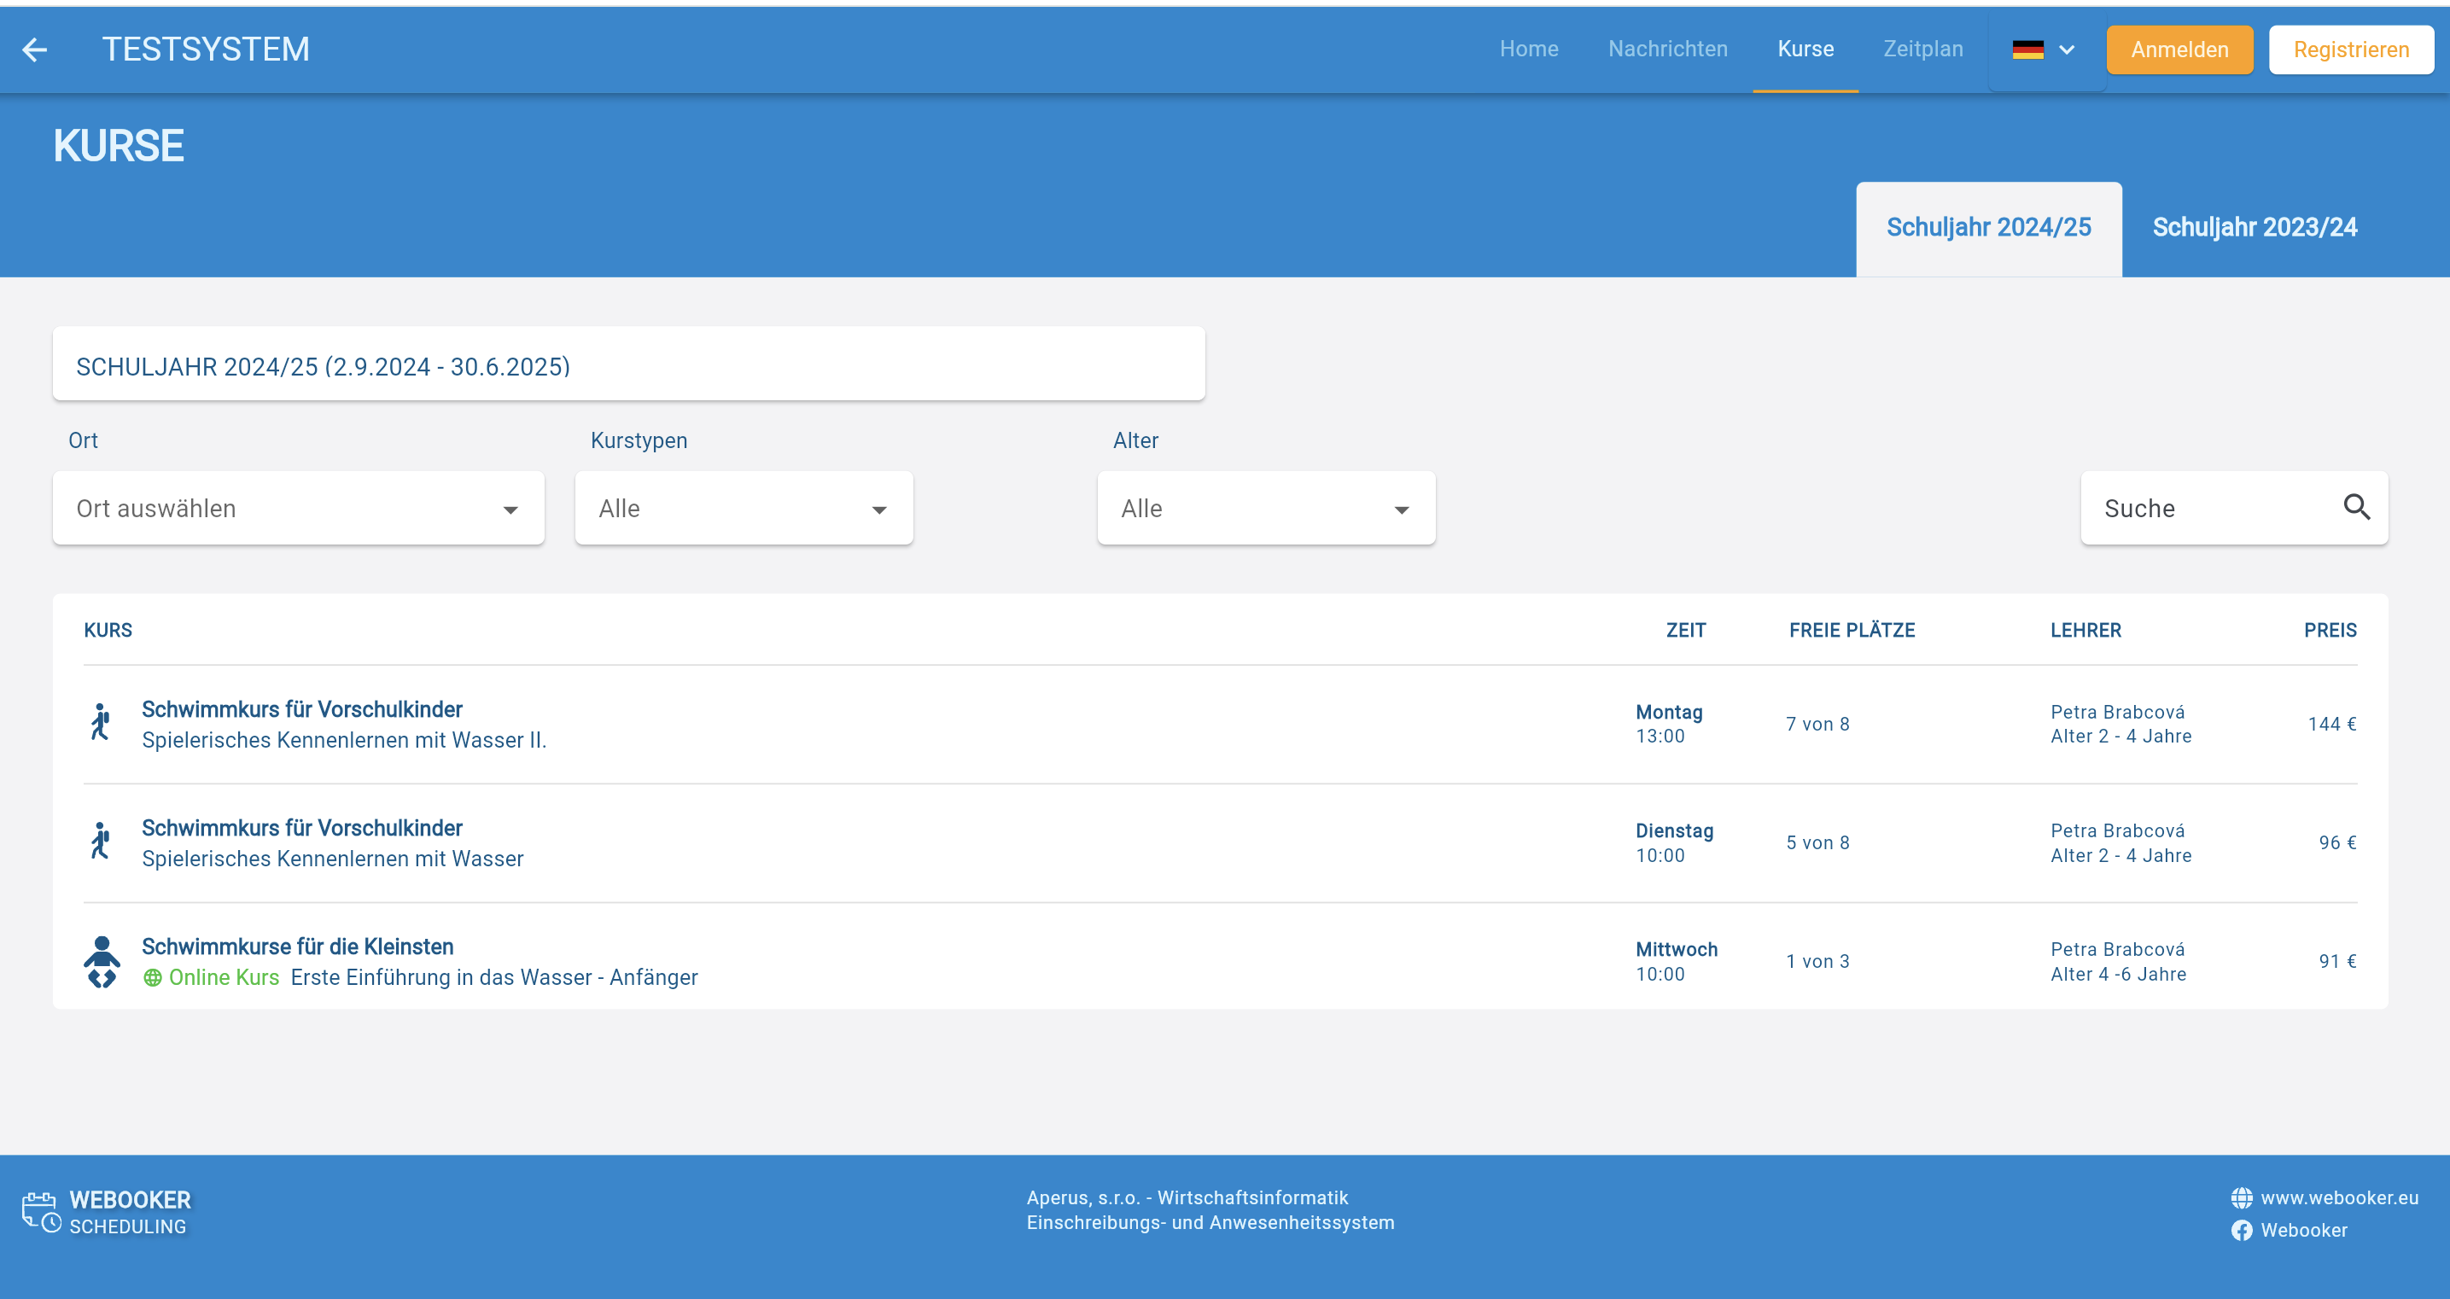Image resolution: width=2450 pixels, height=1299 pixels.
Task: Click the search magnifier icon
Action: (x=2356, y=507)
